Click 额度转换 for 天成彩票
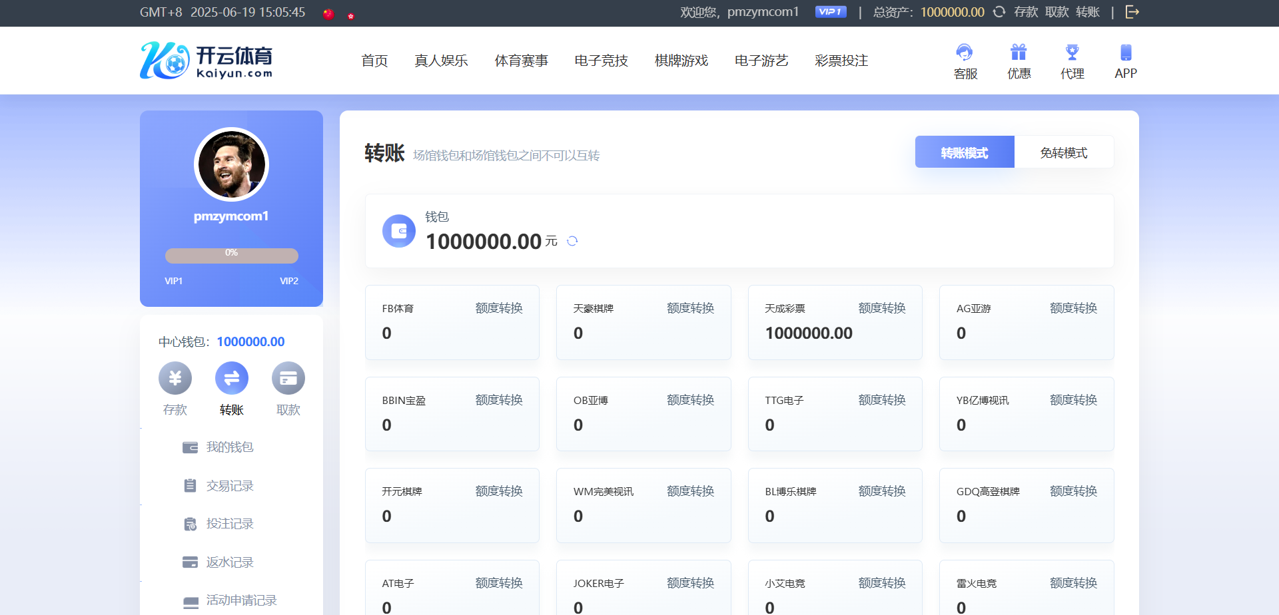Screen dimensions: 1279x615 pos(882,308)
